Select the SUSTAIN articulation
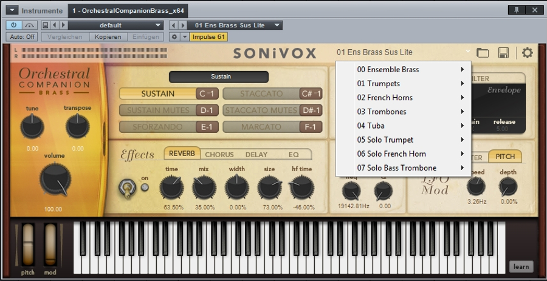The height and width of the screenshot is (281, 547). pos(157,93)
